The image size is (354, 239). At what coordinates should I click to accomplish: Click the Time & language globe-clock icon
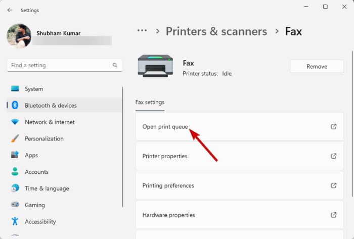[15, 188]
